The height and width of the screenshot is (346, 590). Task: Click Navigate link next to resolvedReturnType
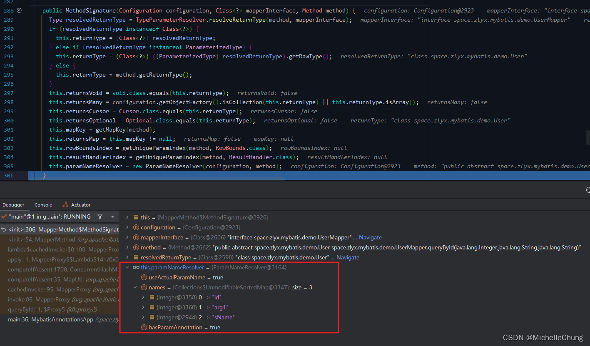pos(348,257)
